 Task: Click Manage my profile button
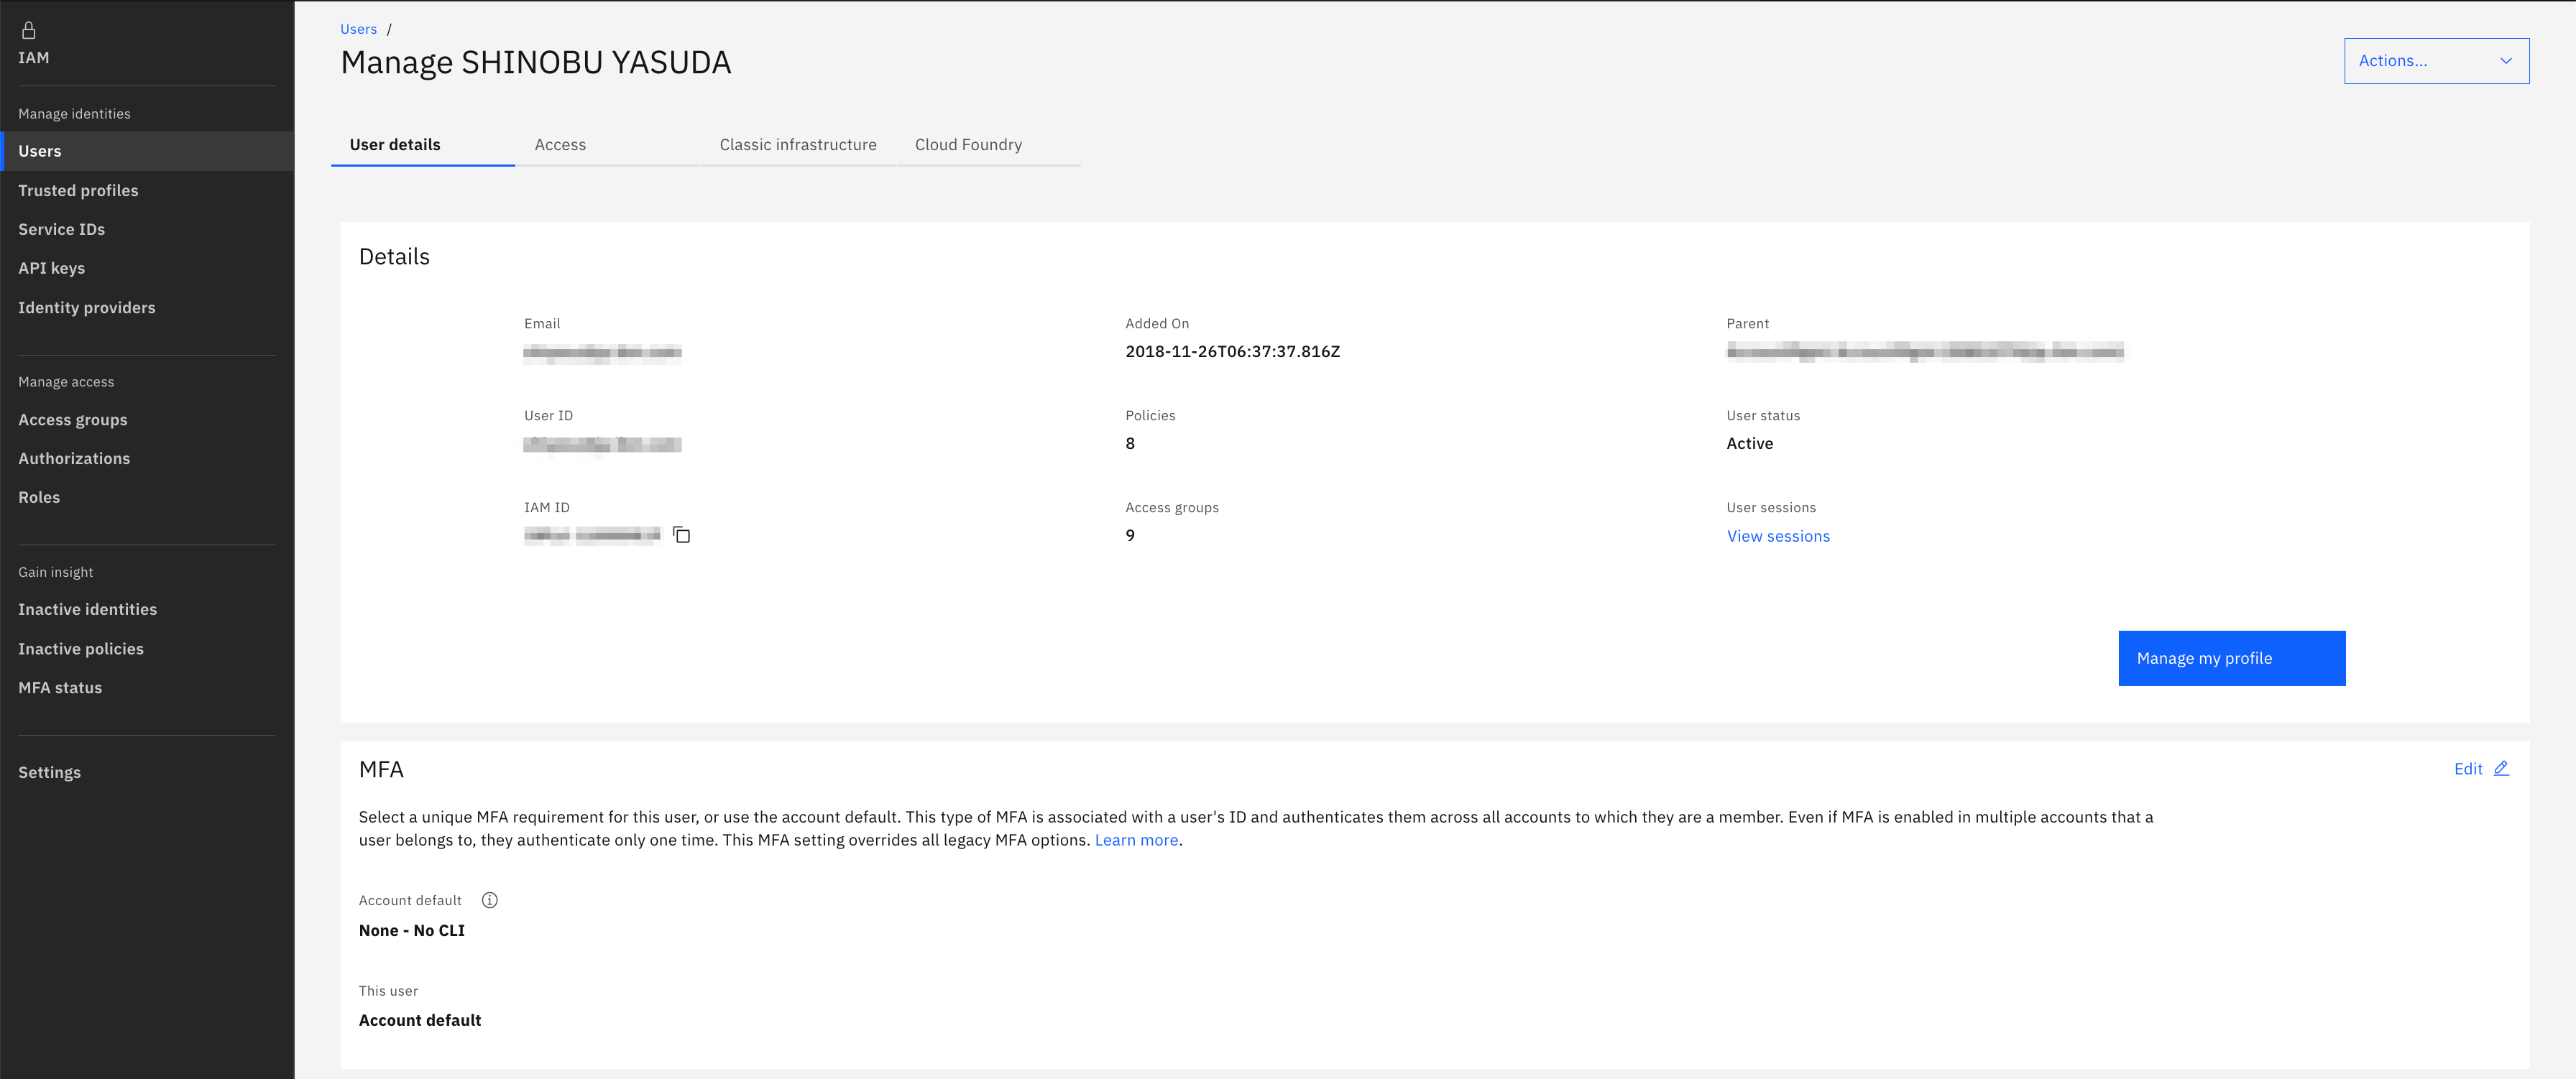[2232, 657]
